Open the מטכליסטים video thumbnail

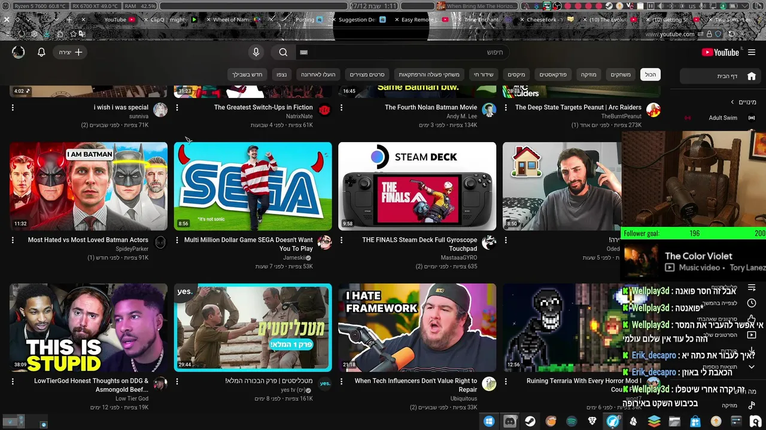[253, 328]
